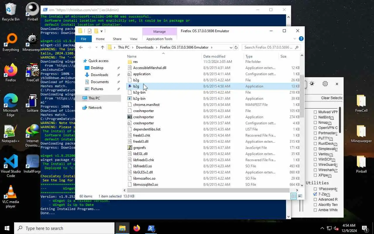The image size is (374, 234).
Task: Check the PuTTY checkbox
Action: tap(315, 138)
